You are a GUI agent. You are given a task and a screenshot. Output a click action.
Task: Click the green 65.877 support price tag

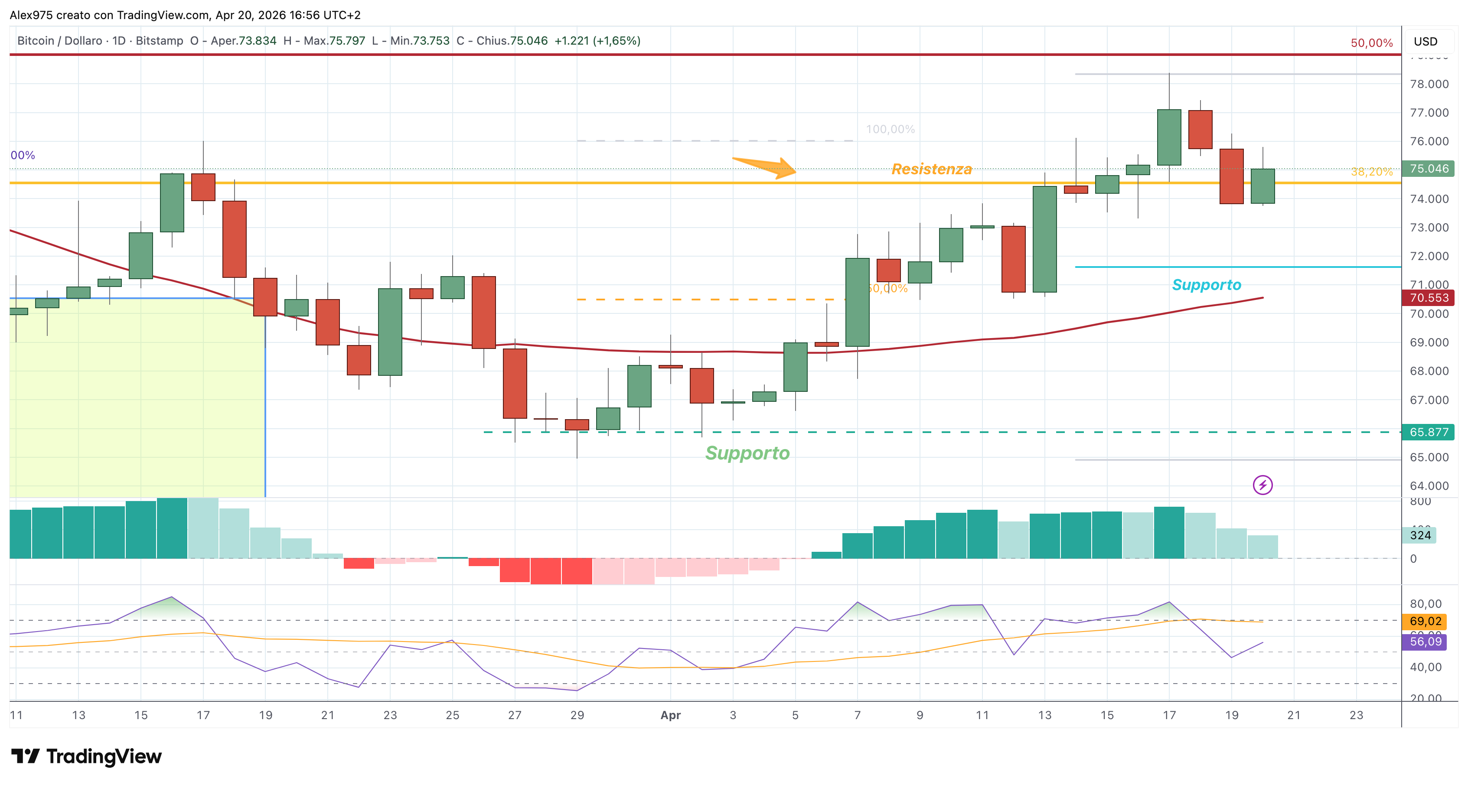(x=1428, y=432)
